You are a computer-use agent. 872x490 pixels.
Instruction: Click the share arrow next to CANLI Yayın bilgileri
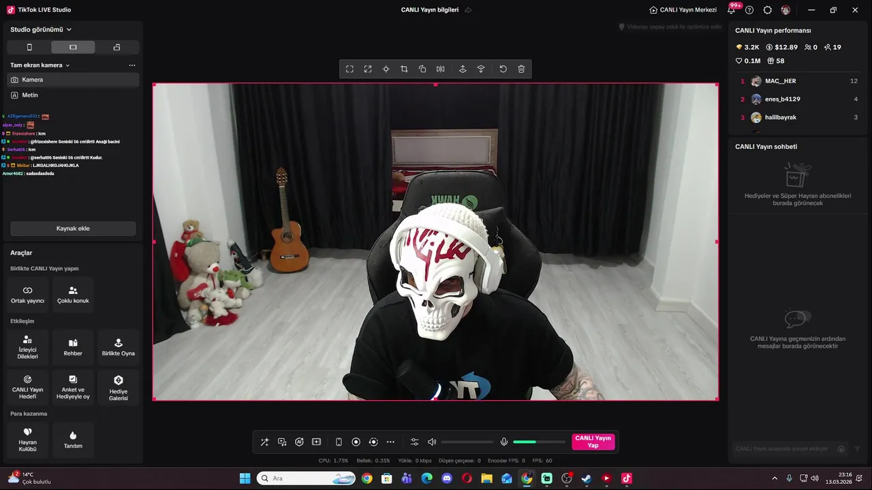coord(468,10)
